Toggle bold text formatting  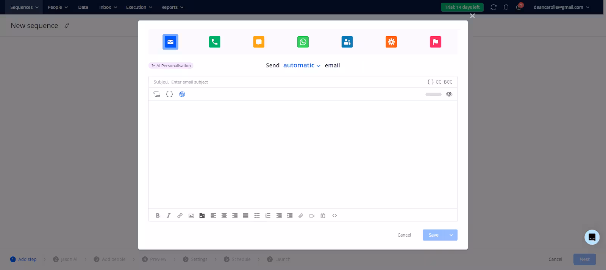point(158,216)
